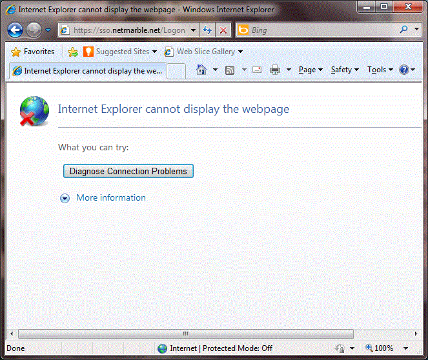Click the More information link

(x=111, y=197)
